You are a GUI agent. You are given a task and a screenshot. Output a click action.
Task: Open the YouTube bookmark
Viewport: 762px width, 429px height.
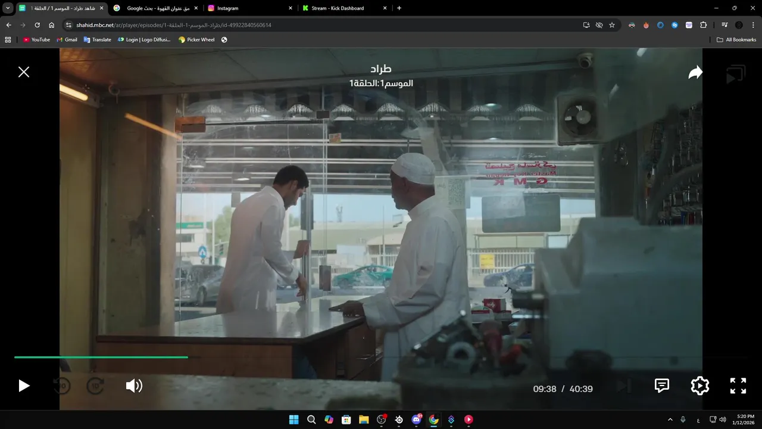click(x=36, y=40)
